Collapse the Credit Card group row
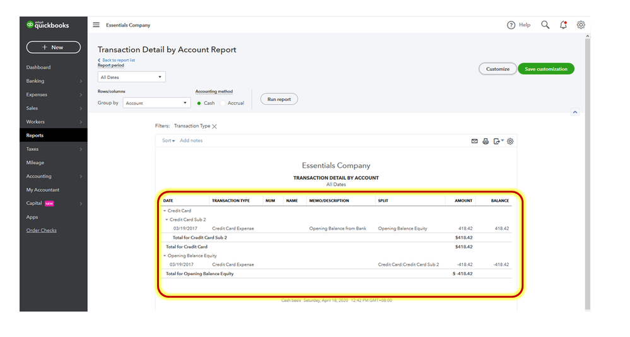630x337 pixels. tap(165, 211)
